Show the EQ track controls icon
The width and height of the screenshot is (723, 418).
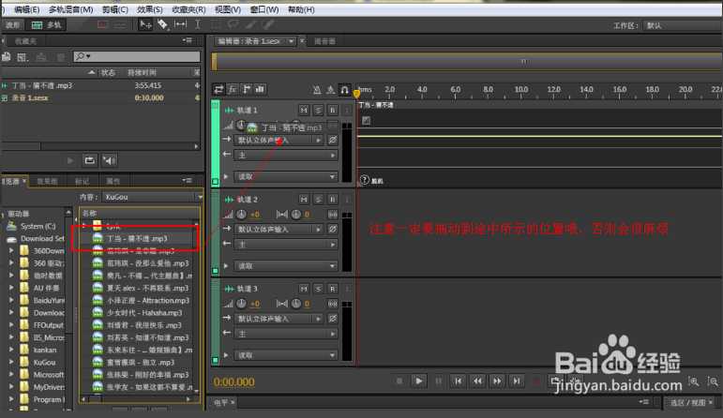pos(261,89)
